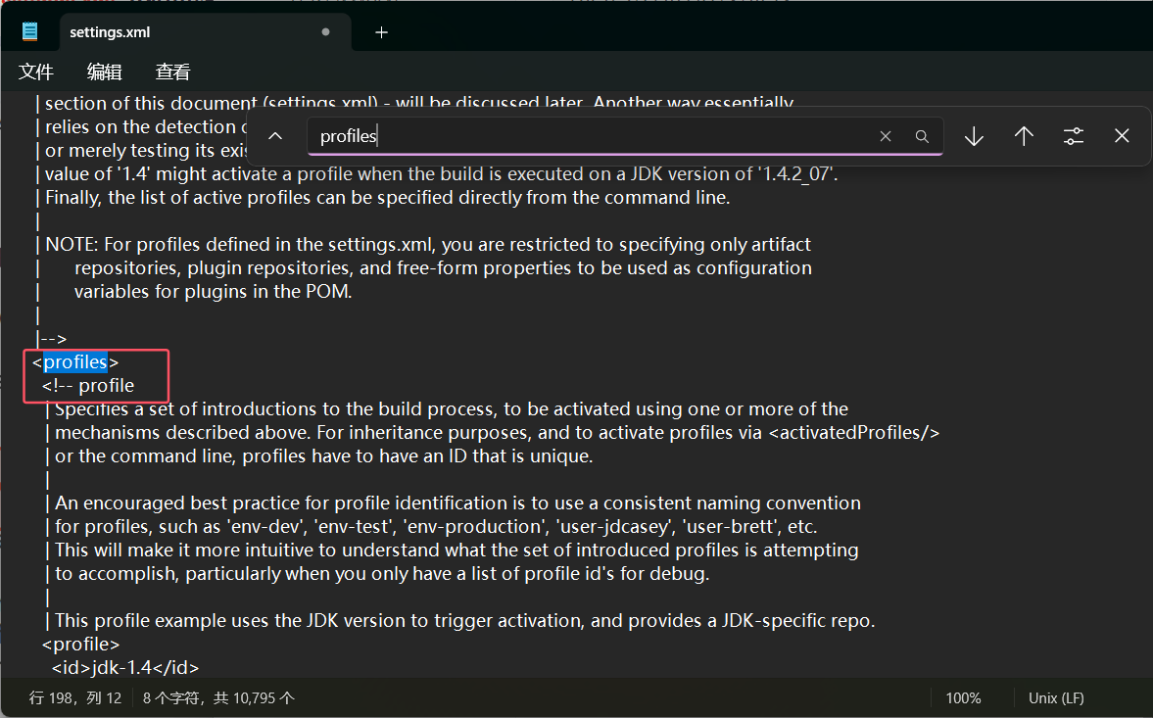This screenshot has width=1153, height=718.
Task: Click the Unix (LF) line ending indicator
Action: [1056, 698]
